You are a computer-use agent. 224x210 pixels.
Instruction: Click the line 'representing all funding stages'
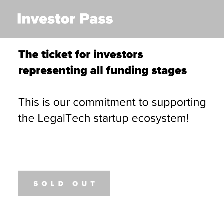pyautogui.click(x=102, y=71)
